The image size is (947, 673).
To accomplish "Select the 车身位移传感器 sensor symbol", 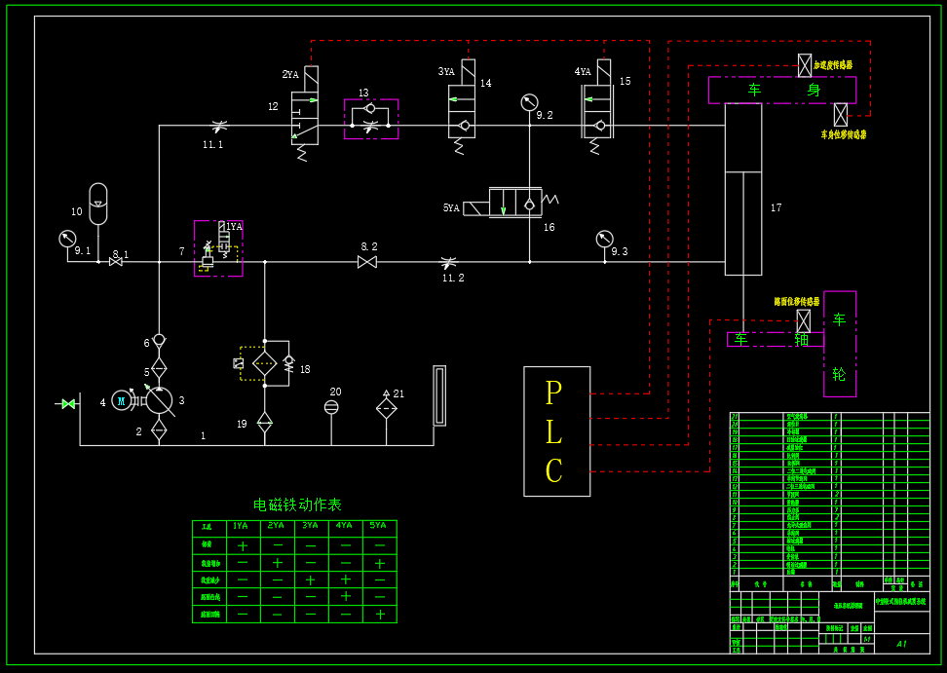I will coord(841,114).
